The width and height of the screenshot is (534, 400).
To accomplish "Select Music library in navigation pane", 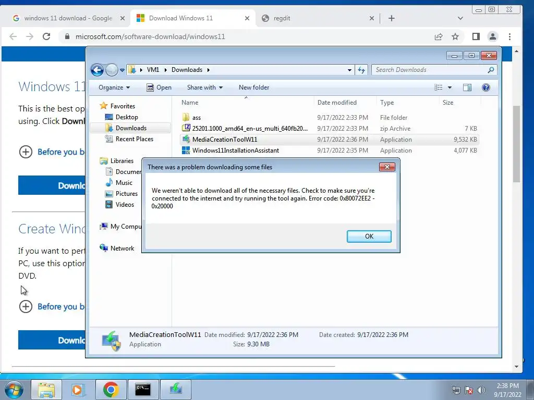I will pyautogui.click(x=119, y=183).
